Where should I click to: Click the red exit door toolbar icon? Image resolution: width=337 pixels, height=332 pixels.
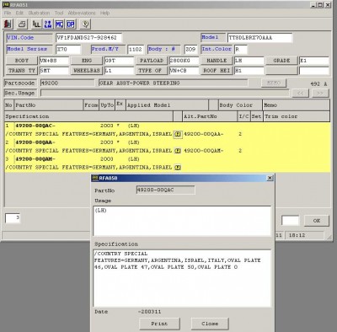[8, 24]
